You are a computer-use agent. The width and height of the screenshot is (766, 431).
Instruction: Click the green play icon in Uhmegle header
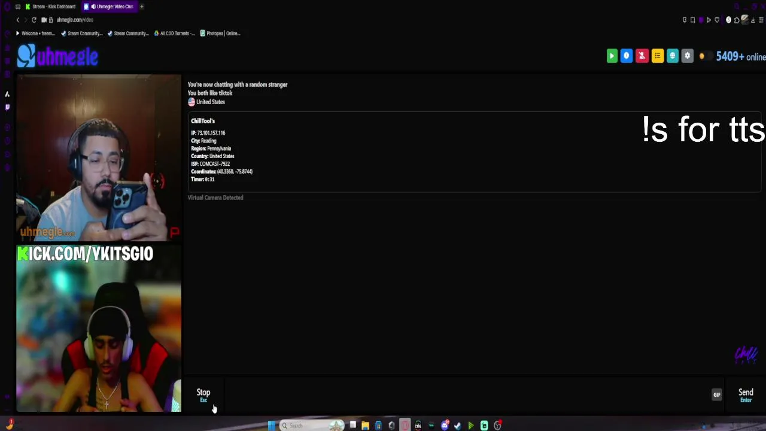[x=612, y=56]
